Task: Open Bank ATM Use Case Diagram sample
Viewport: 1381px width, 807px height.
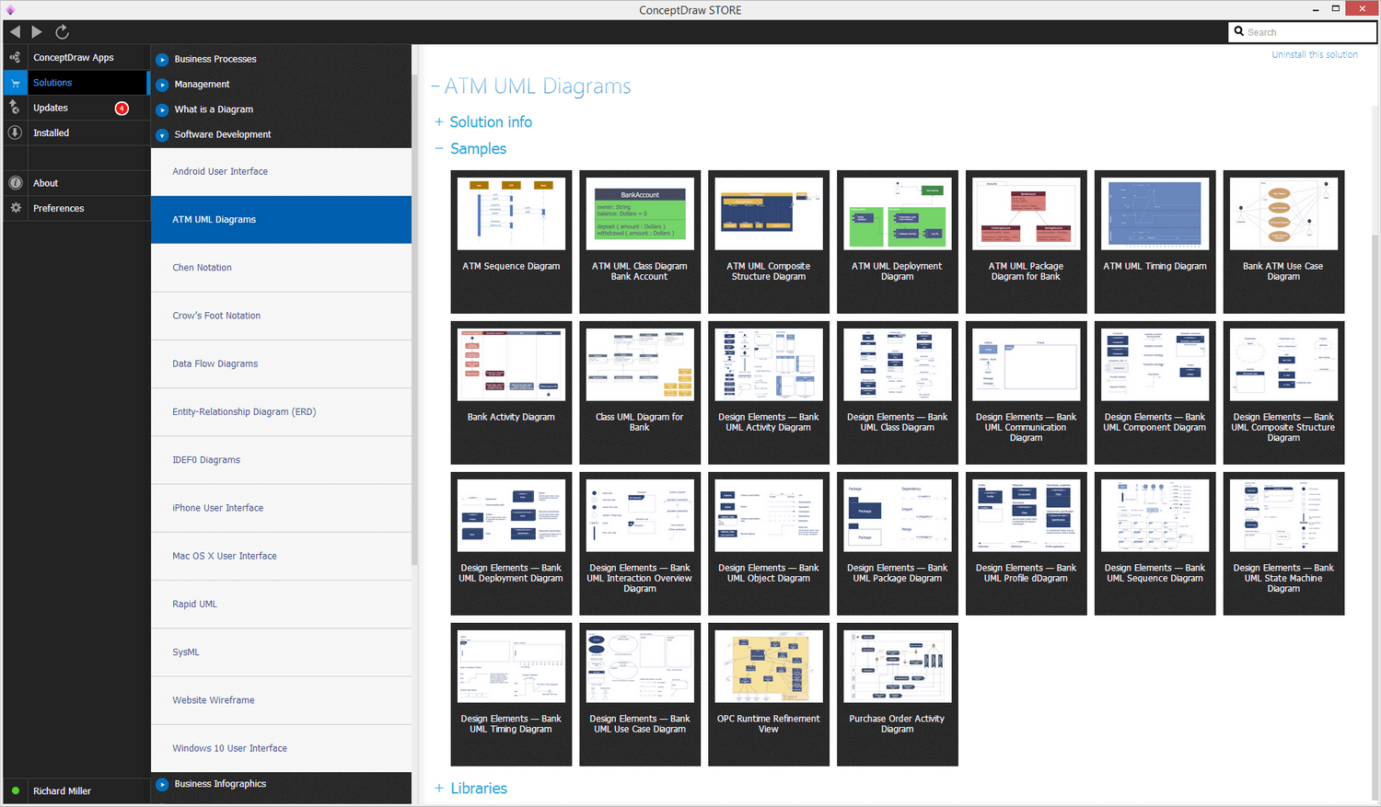Action: (1284, 242)
